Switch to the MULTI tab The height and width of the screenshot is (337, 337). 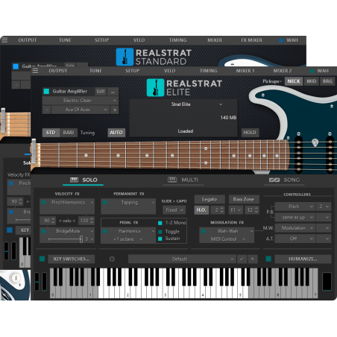tap(183, 180)
